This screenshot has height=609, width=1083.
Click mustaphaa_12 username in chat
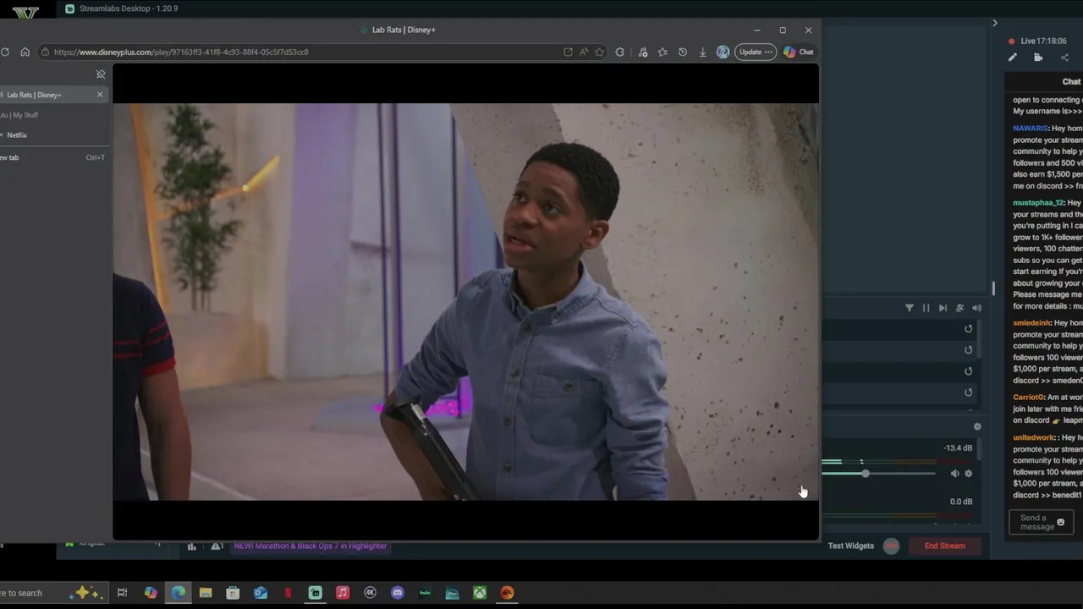[1038, 203]
